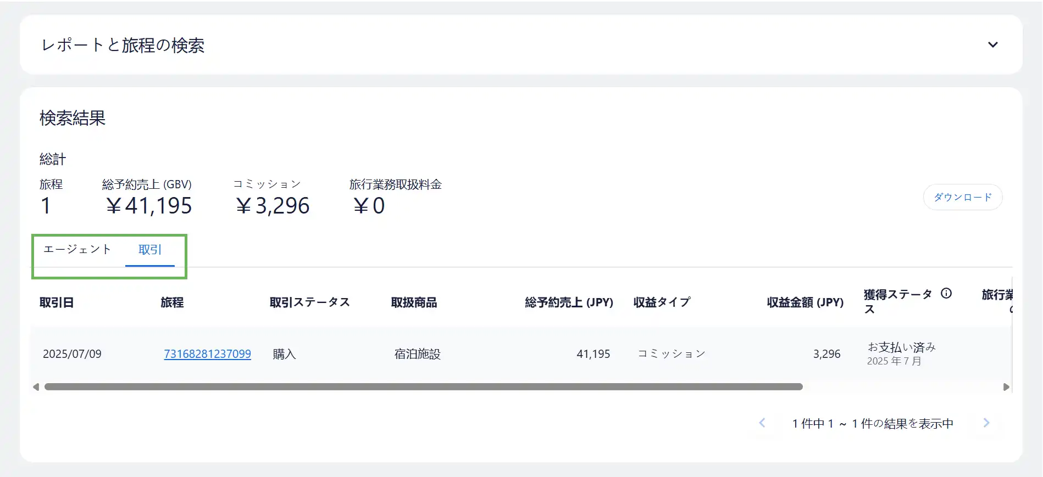Click the horizontal scrollbar thumb

point(423,387)
